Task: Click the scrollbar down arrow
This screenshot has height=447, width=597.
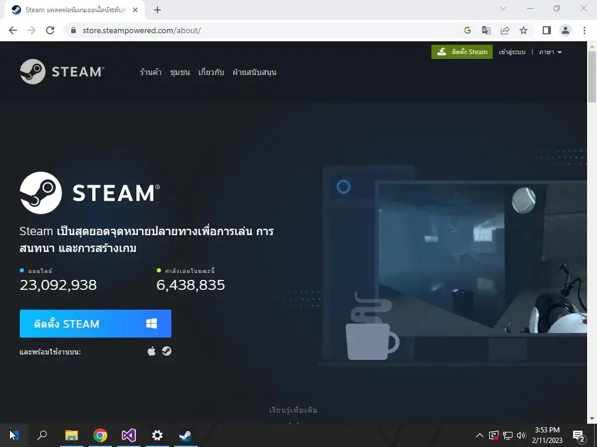Action: tap(592, 418)
